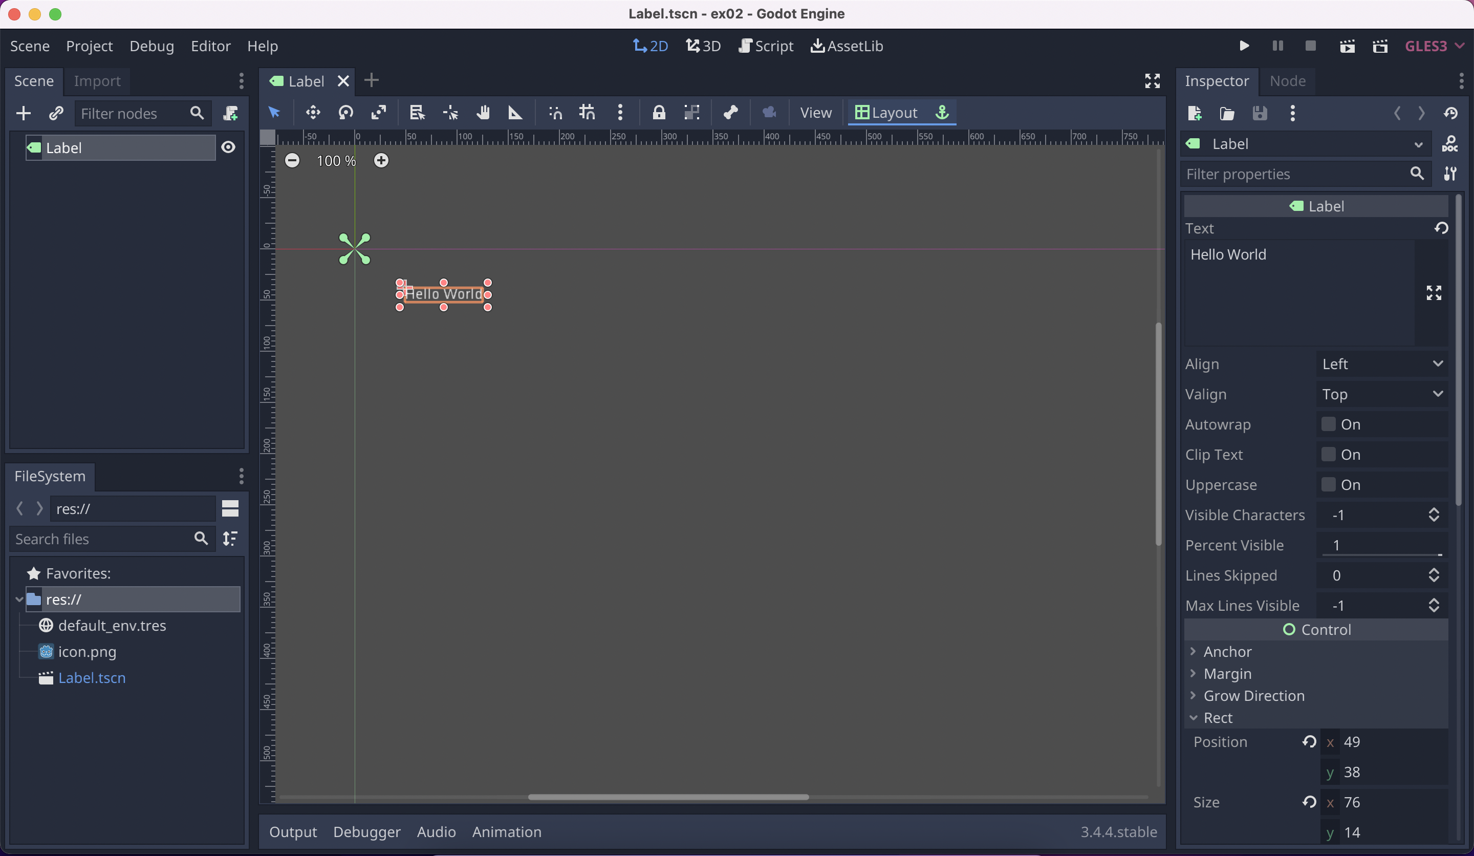The height and width of the screenshot is (856, 1474).
Task: Expand the Anchor section
Action: (x=1227, y=651)
